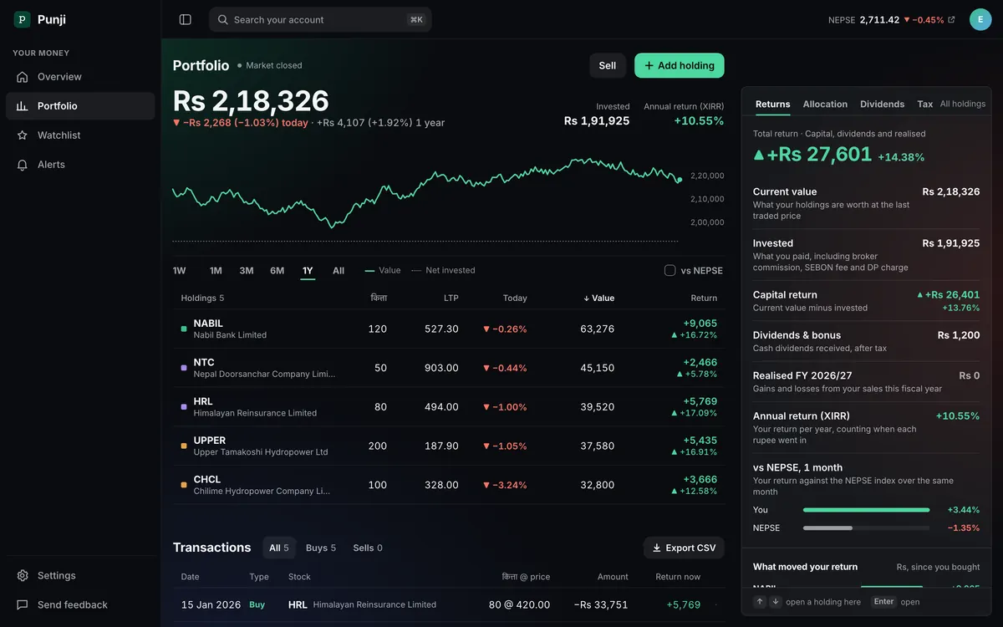The image size is (1003, 627).
Task: Switch to the Allocation tab
Action: pyautogui.click(x=825, y=104)
